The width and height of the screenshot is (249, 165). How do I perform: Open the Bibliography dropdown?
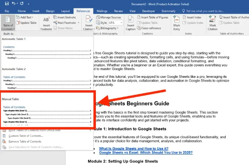[x=107, y=28]
